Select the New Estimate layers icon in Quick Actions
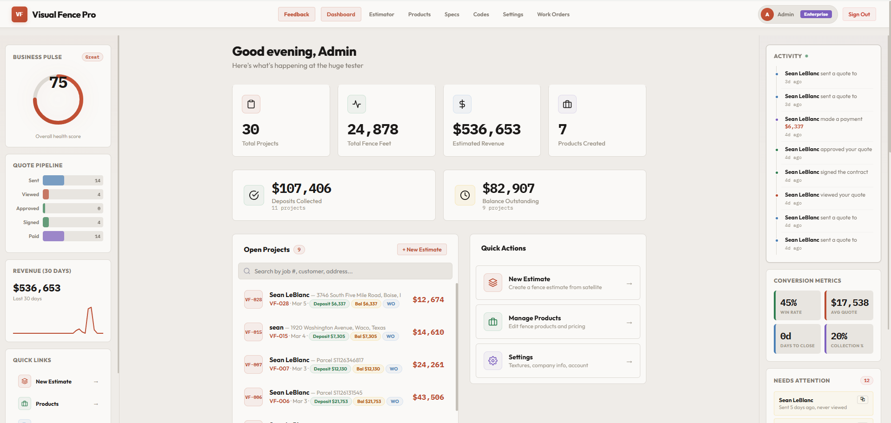This screenshot has height=423, width=891. click(x=493, y=282)
